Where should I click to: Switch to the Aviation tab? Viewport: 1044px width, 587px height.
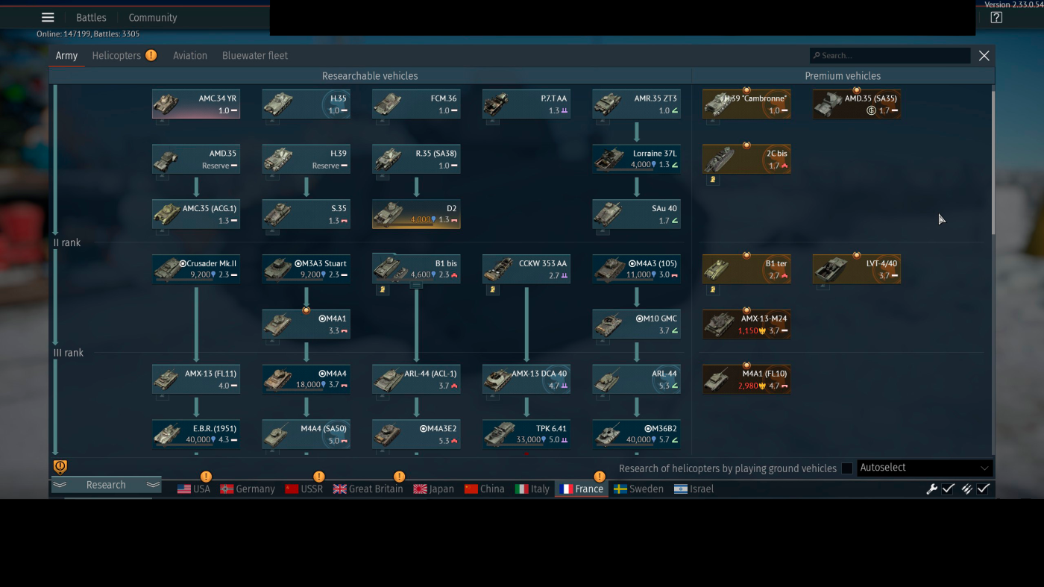coord(190,55)
